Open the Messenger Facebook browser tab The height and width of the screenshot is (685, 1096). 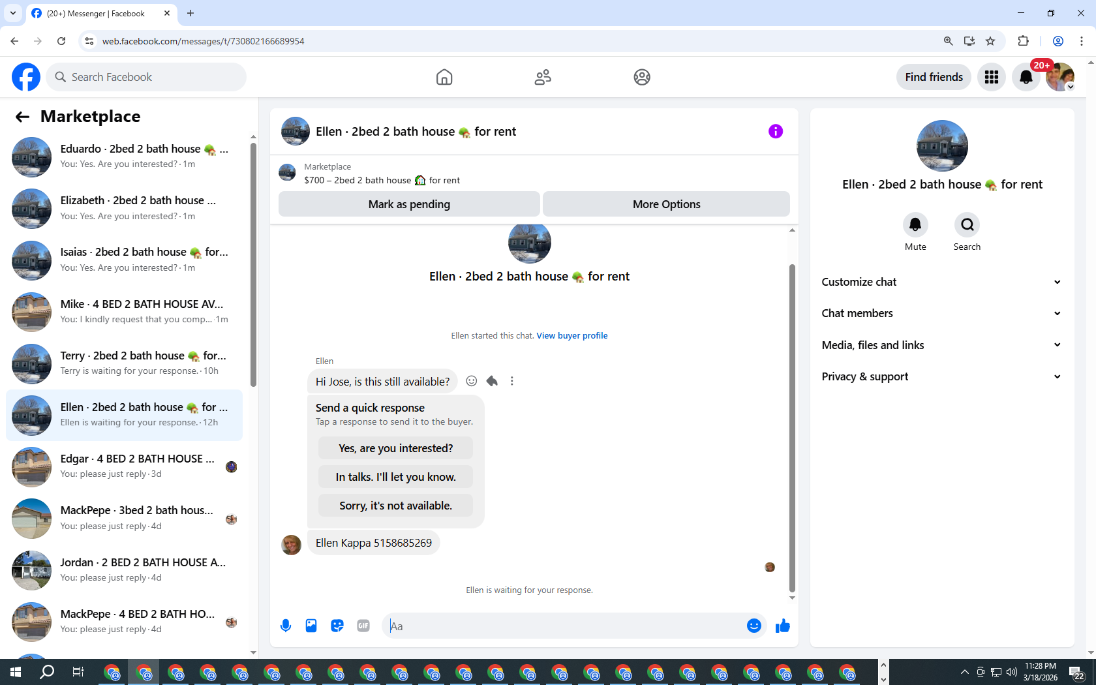pyautogui.click(x=101, y=13)
